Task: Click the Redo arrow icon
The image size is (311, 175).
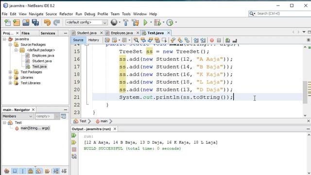Action: (x=56, y=23)
